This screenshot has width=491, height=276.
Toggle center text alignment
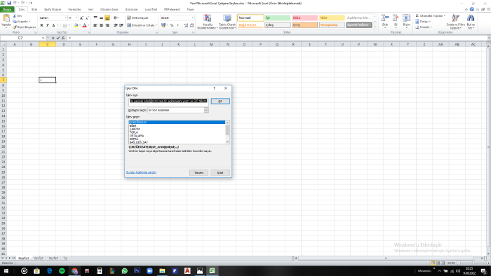click(x=101, y=25)
